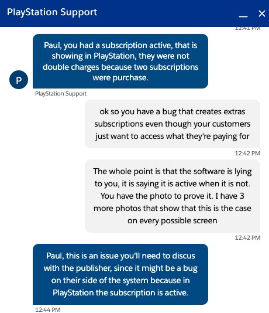Click the line 'on every possible screen'
The height and width of the screenshot is (313, 269).
coord(173,221)
